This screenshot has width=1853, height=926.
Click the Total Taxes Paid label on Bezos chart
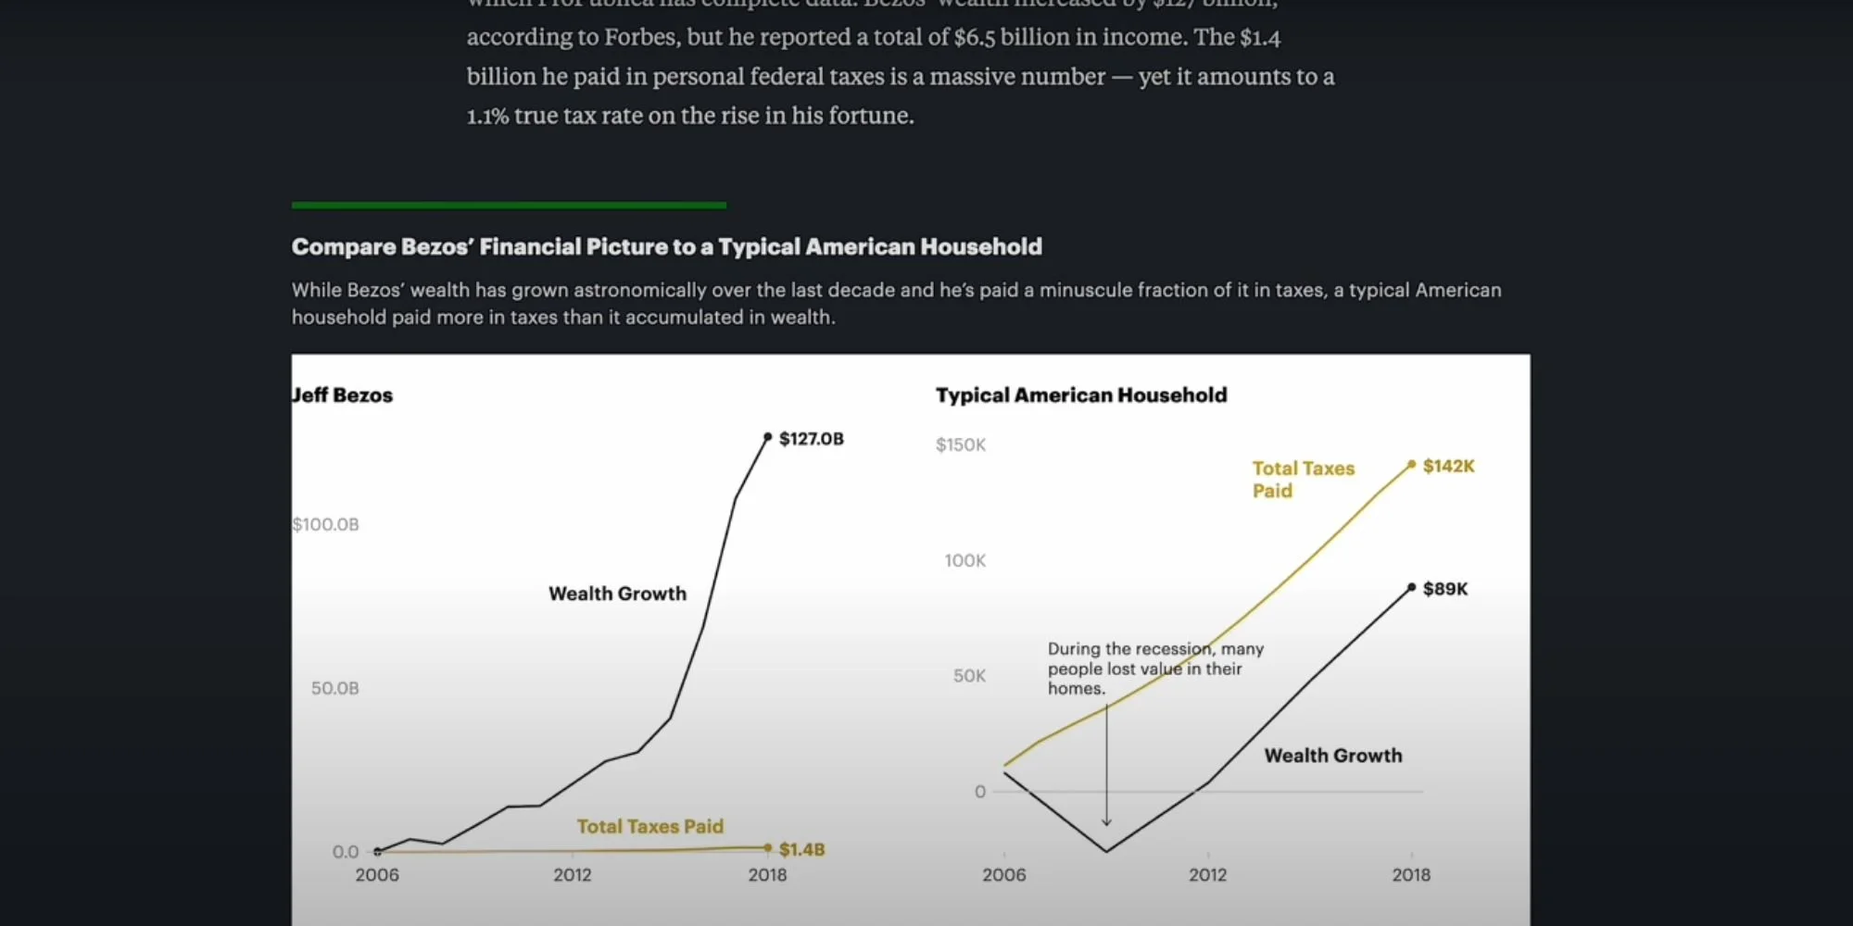point(649,826)
